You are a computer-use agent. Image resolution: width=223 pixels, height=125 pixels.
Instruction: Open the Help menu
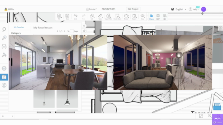click(x=194, y=9)
